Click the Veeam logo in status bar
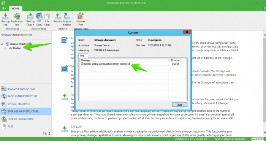266x141 pixels. click(258, 139)
